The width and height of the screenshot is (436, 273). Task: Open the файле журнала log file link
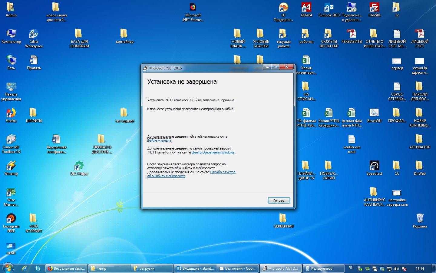pos(159,140)
